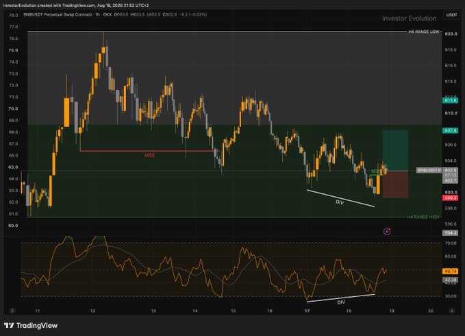Click the green long position profit zone
This screenshot has height=336, width=465.
[x=395, y=150]
